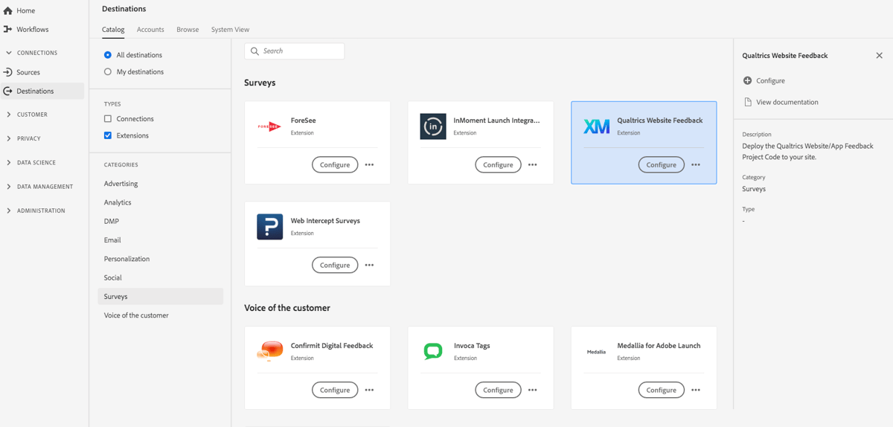Image resolution: width=893 pixels, height=427 pixels.
Task: Click the Sources label in the sidebar
Action: coord(28,72)
